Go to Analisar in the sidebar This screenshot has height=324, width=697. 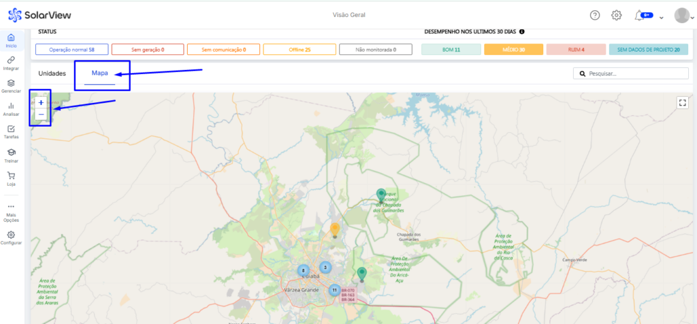(x=11, y=109)
